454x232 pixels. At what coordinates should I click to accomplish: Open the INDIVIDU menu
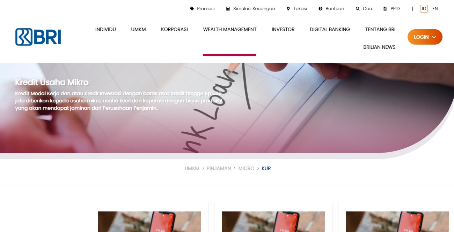pos(105,30)
